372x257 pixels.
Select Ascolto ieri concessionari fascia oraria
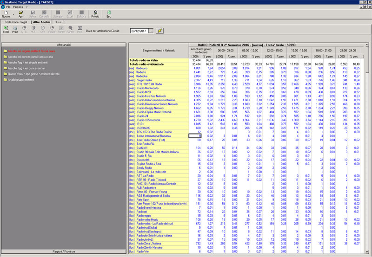point(29,56)
